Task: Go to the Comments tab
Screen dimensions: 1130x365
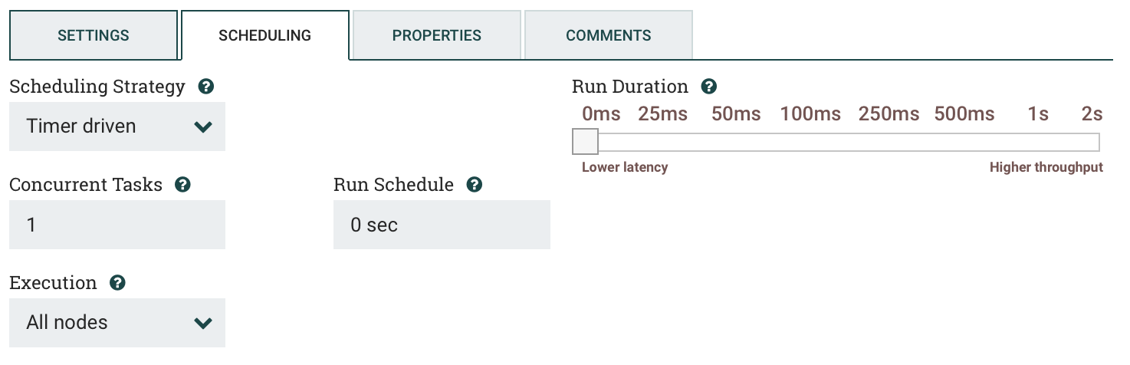Action: click(609, 35)
